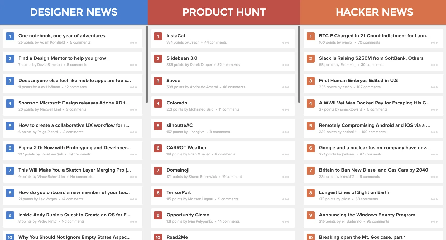446x240 pixels.
Task: Open ellipsis menu on Opportunity Gizmo
Action: 286,222
